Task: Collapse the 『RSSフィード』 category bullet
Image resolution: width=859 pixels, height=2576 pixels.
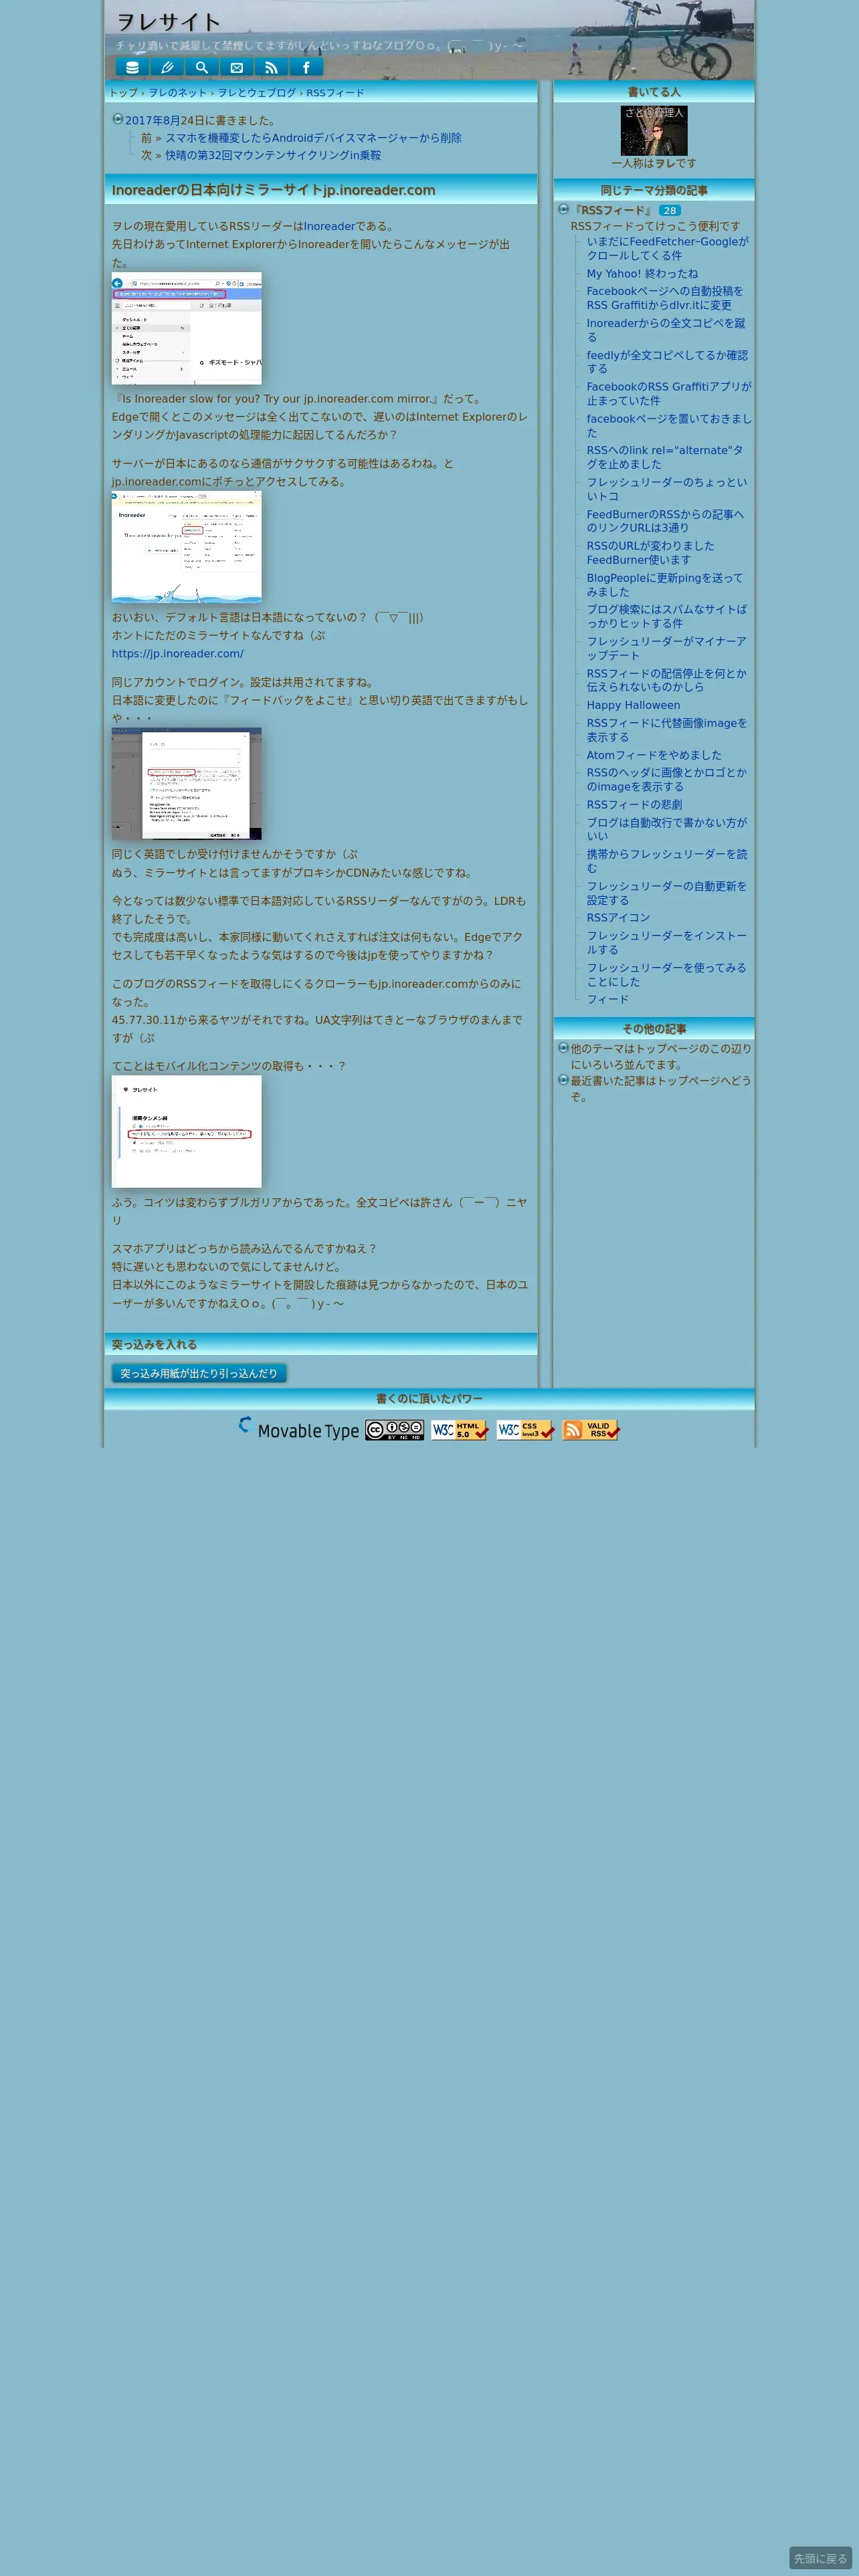Action: [x=563, y=209]
